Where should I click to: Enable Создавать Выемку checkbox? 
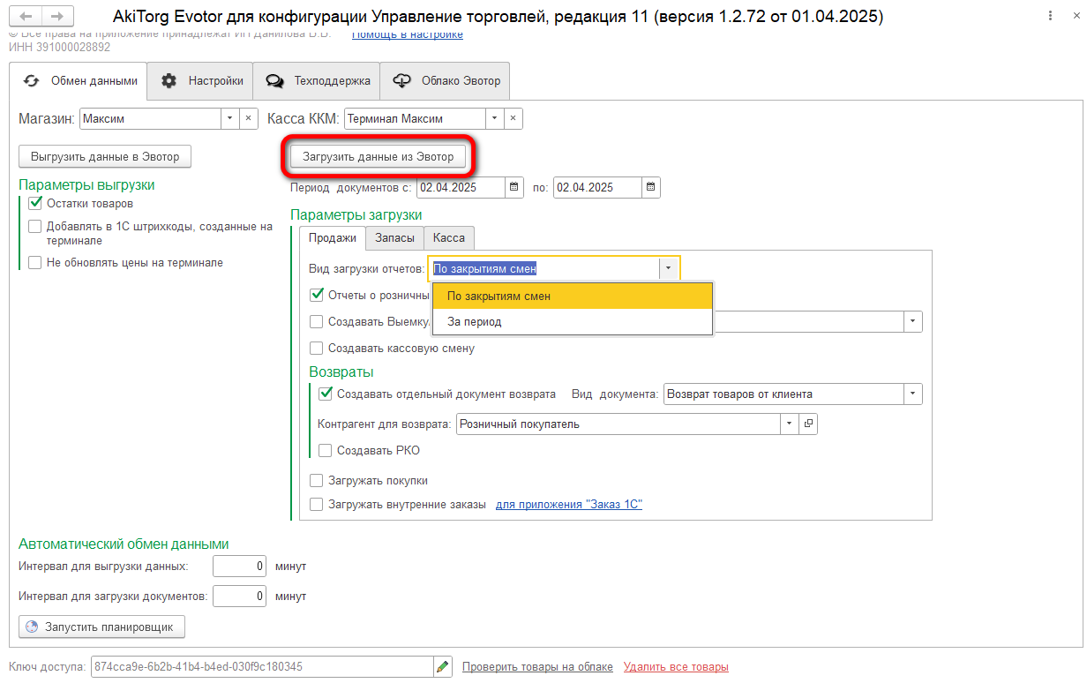[317, 322]
